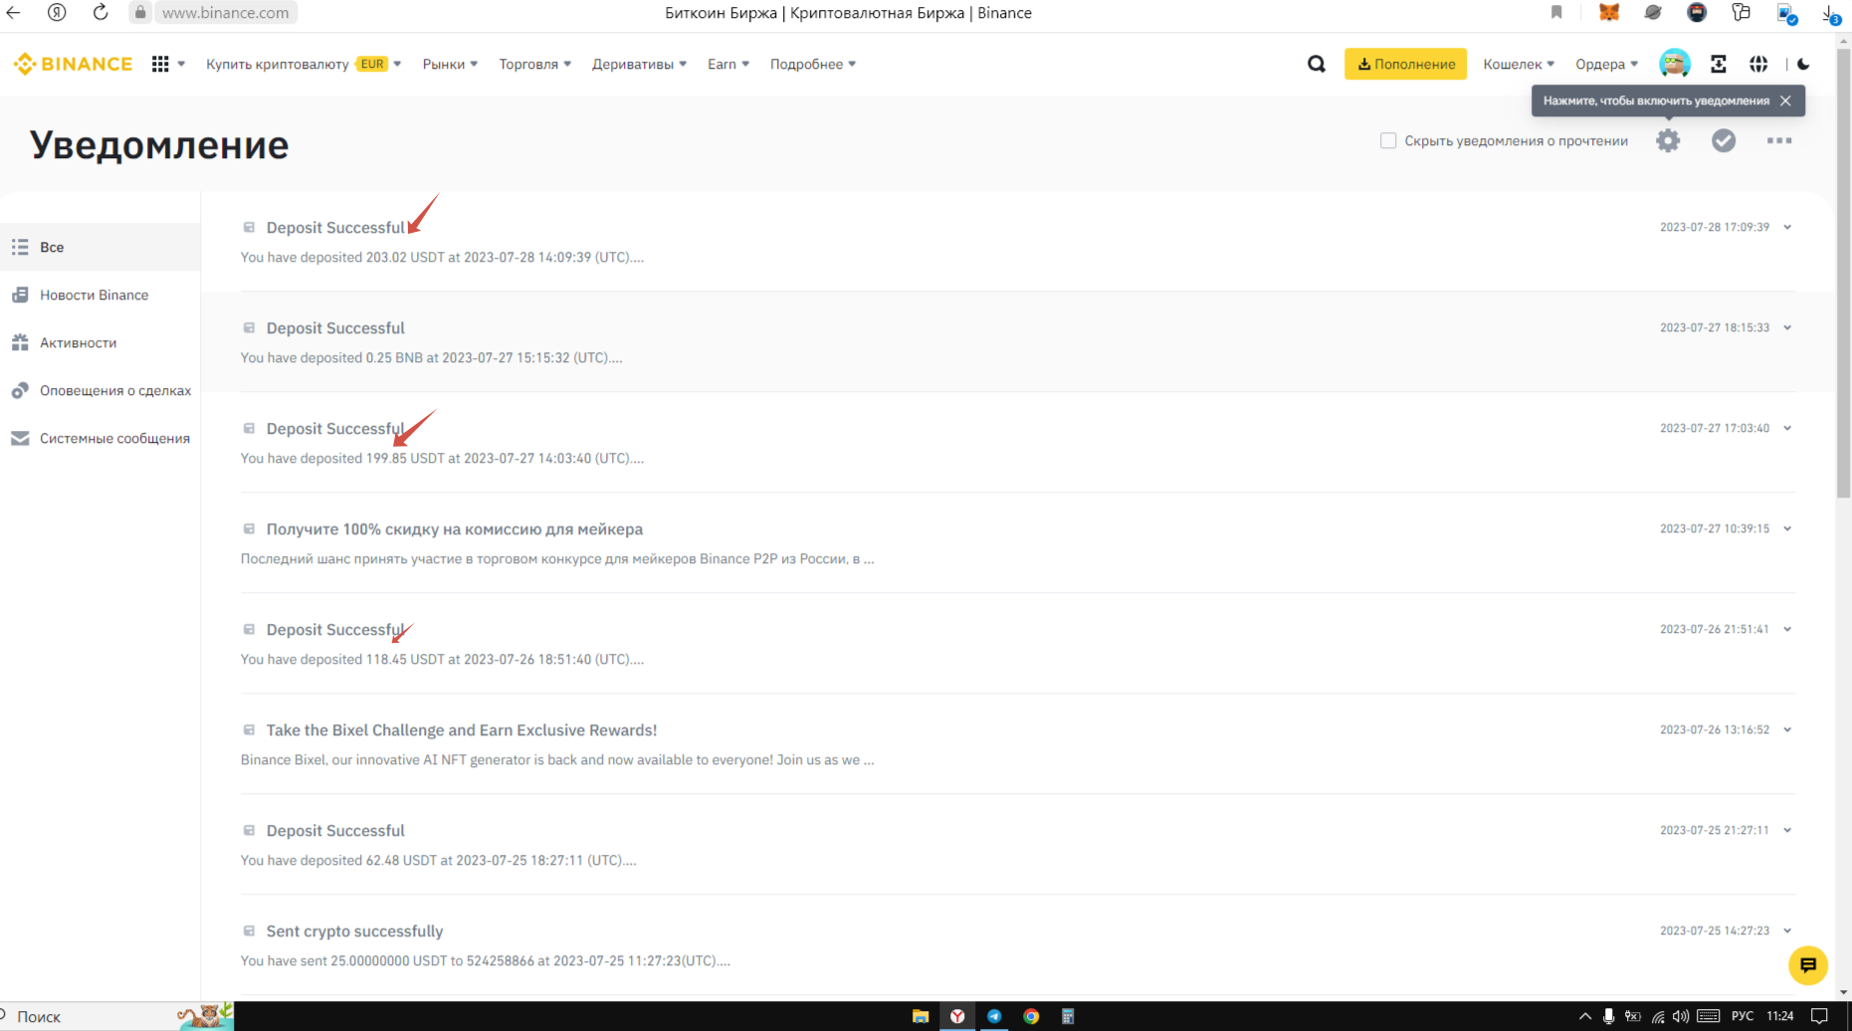Screen dimensions: 1852x1031
Task: Click the yellow Пополнение button
Action: point(1405,65)
